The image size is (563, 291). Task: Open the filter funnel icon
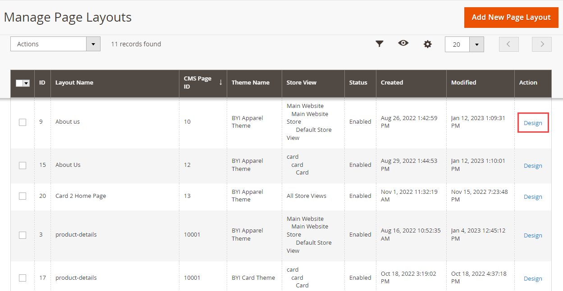380,44
